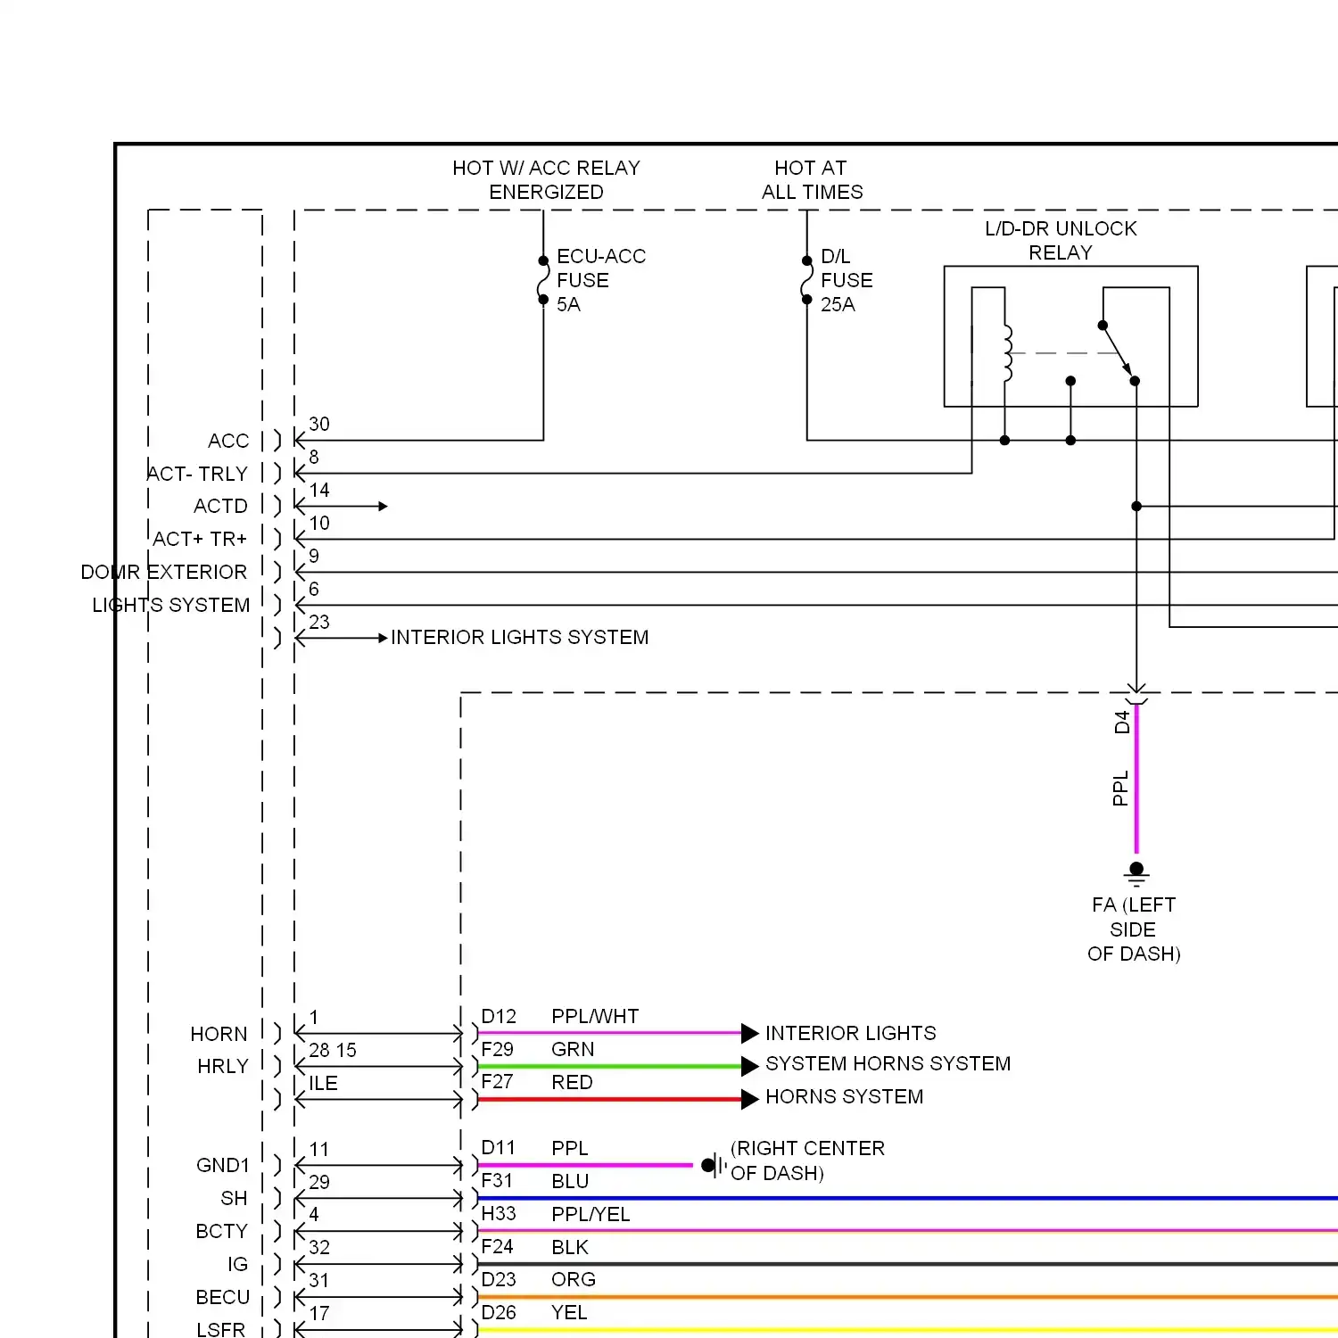Select pin number 23

319,623
